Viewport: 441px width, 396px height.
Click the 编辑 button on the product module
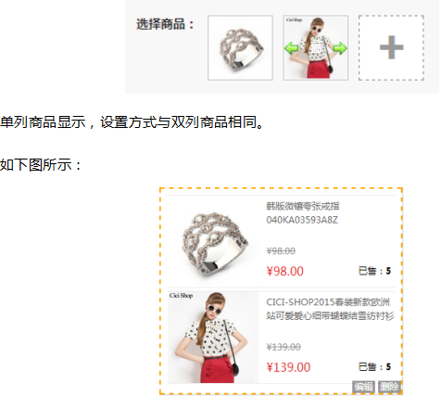[363, 387]
